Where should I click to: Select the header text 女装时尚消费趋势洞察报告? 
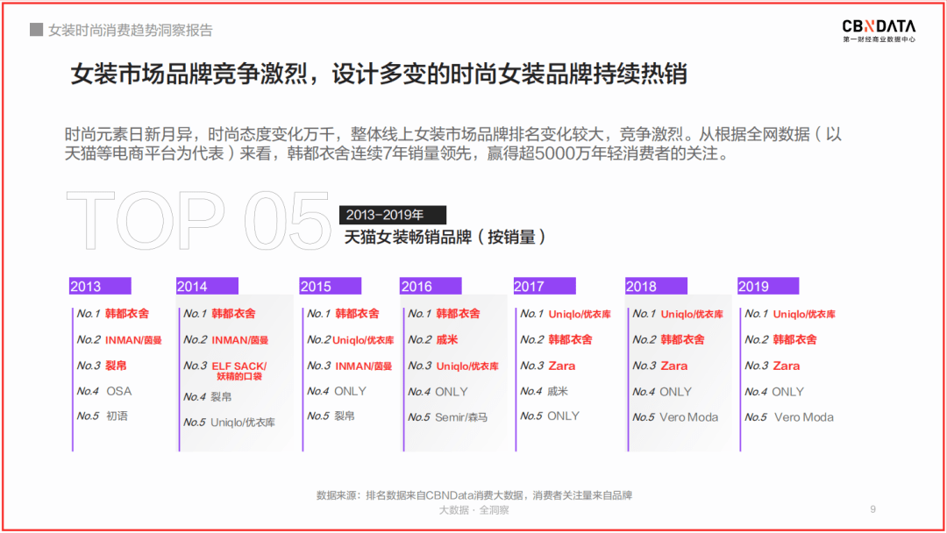pyautogui.click(x=131, y=30)
